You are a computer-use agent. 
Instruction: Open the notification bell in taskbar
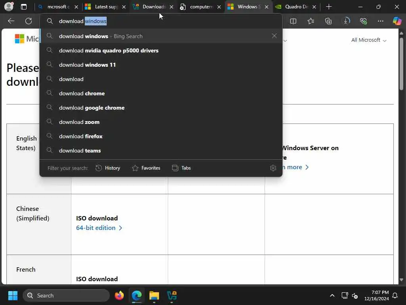point(395,295)
